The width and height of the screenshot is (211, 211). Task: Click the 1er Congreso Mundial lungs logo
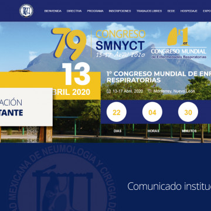(x=179, y=43)
